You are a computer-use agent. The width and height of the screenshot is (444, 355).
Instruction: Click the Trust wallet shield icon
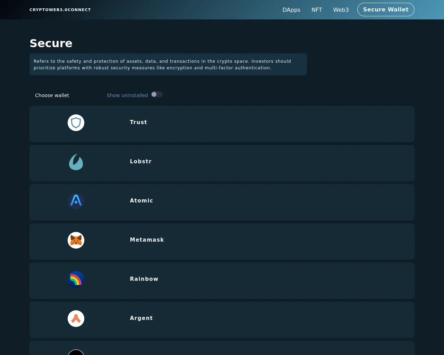76,123
